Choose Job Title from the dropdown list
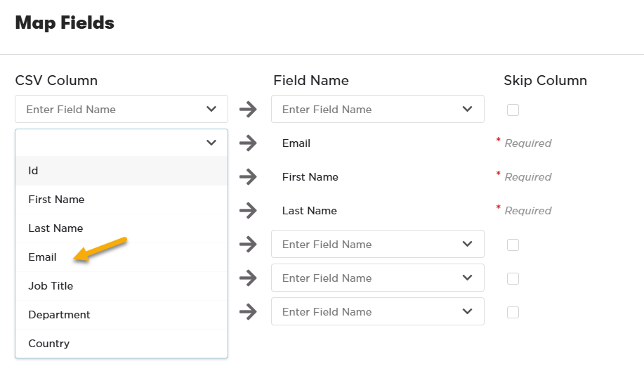Screen dimensions: 644x376 pos(51,286)
